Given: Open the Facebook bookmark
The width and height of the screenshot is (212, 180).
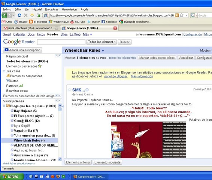Looking at the screenshot, I should (x=109, y=22).
